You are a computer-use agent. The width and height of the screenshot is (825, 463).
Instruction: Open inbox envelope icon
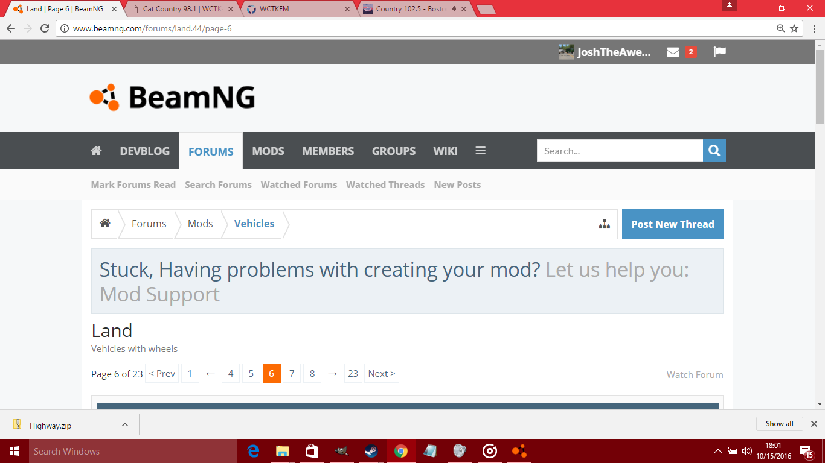[x=673, y=52]
